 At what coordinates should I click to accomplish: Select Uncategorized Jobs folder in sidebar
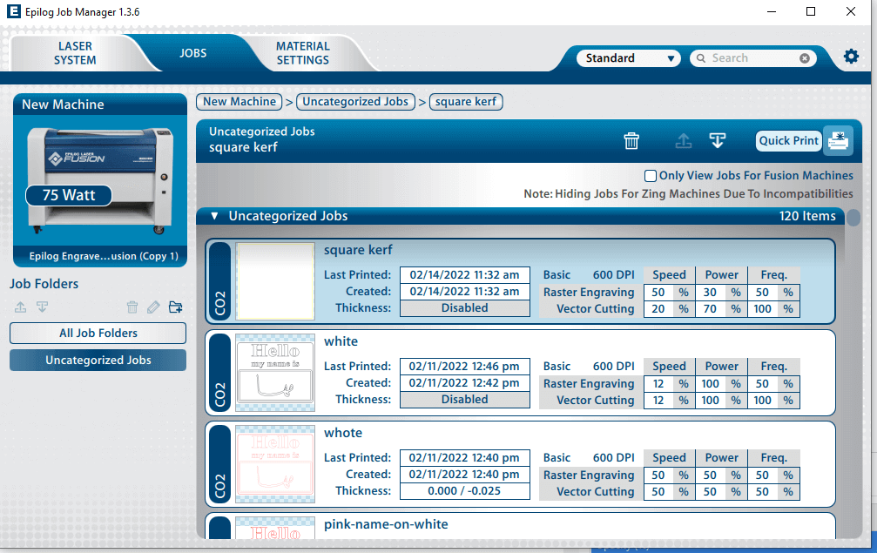coord(98,360)
